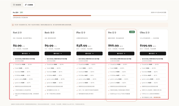Click the $199.99 price
The image size is (179, 106).
pyautogui.click(x=146, y=46)
